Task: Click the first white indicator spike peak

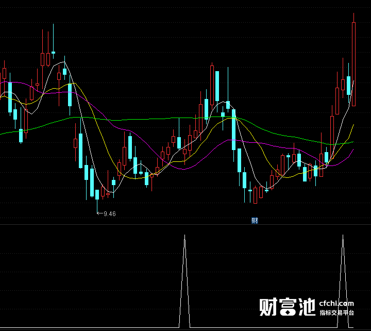Action: coord(185,236)
